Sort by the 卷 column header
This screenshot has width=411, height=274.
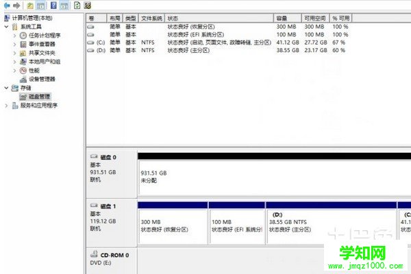tap(97, 18)
